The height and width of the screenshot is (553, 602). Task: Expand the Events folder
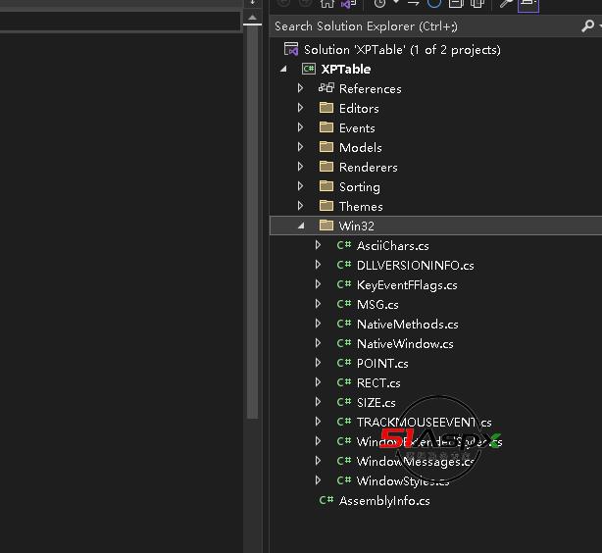pos(301,127)
